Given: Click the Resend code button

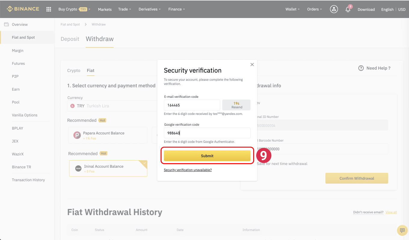Looking at the screenshot, I should (236, 105).
